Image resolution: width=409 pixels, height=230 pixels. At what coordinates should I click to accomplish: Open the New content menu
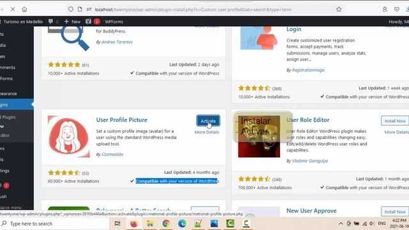pyautogui.click(x=72, y=22)
